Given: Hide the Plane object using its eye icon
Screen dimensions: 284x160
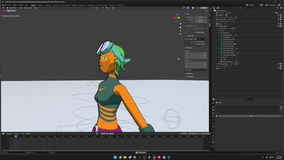Looking at the screenshot, I should pyautogui.click(x=278, y=24).
